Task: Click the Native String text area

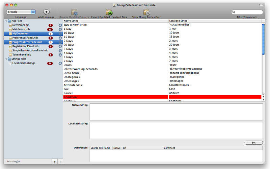Action: pos(176,112)
